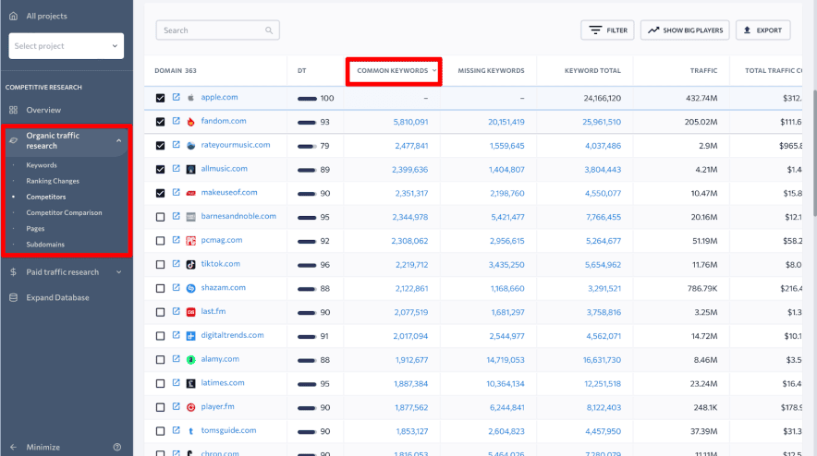Uncheck the apple.com checkbox
817x456 pixels.
pos(161,97)
